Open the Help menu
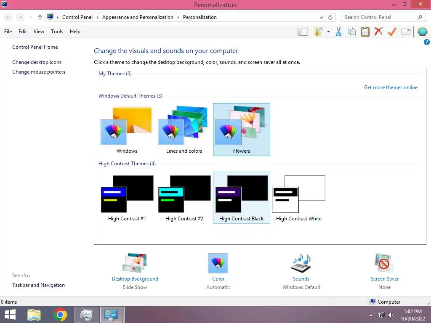 coord(75,32)
